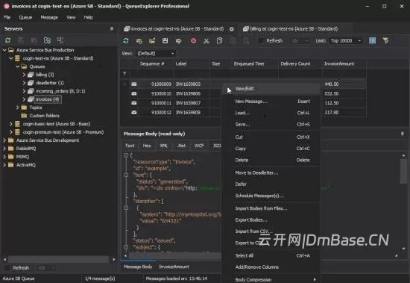The width and height of the screenshot is (410, 283).
Task: Pin the Message Body panel
Action: 402,134
